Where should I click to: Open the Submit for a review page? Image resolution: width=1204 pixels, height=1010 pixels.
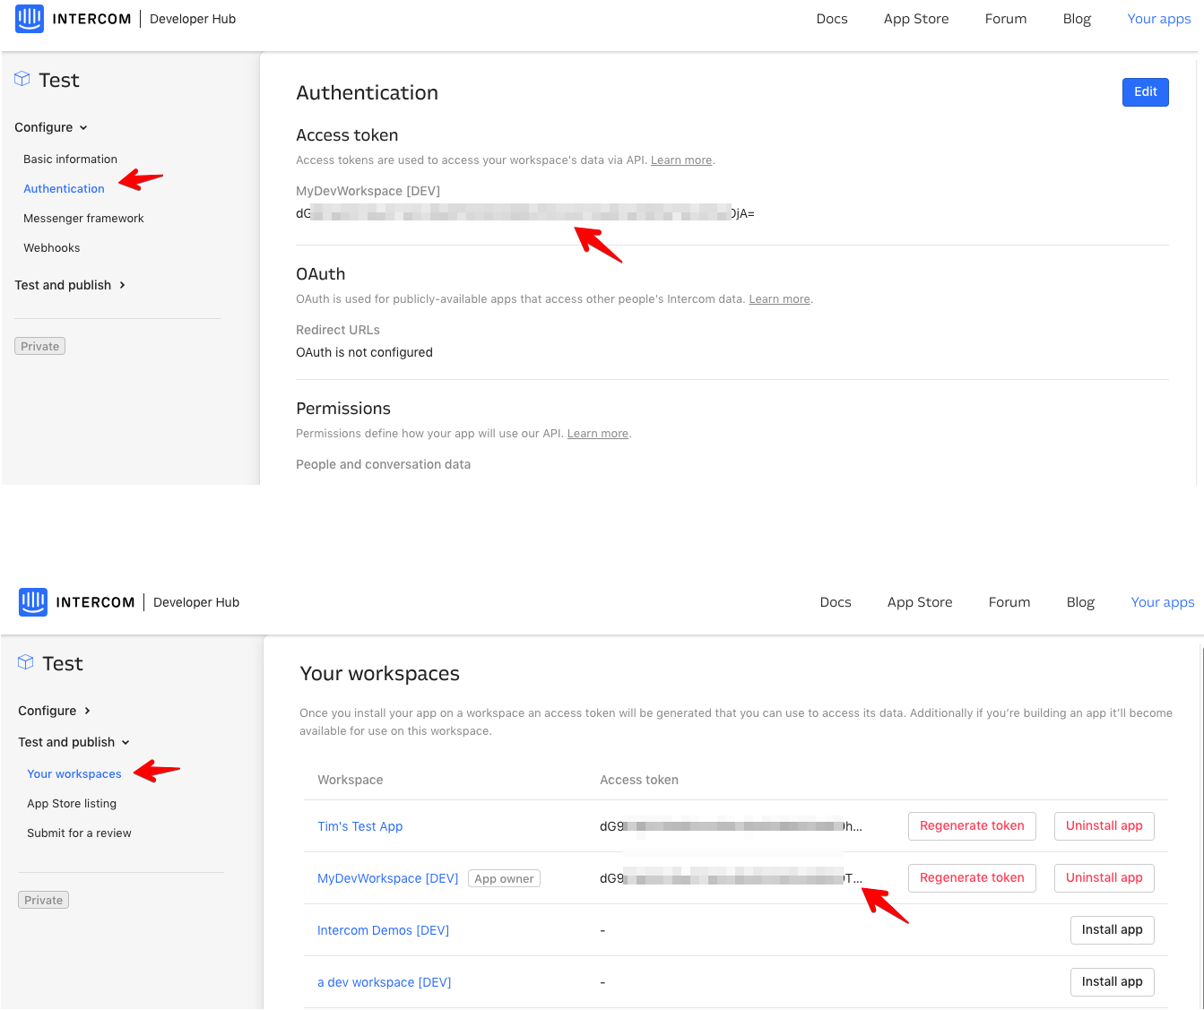pos(79,833)
